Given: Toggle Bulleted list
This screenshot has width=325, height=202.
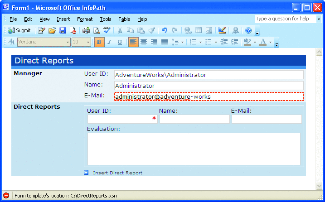Looking at the screenshot, I should pyautogui.click(x=209, y=42).
